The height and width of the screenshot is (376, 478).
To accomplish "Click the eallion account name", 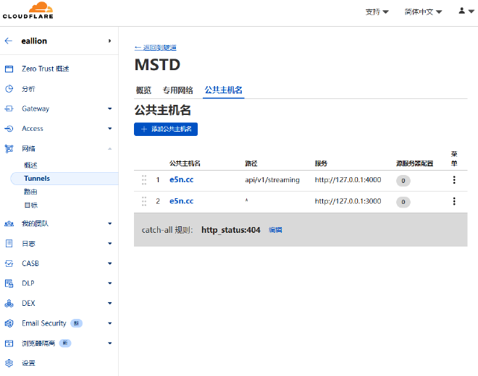I will [x=34, y=40].
